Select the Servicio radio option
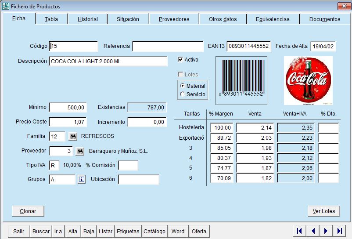This screenshot has height=239, width=352. coord(183,94)
